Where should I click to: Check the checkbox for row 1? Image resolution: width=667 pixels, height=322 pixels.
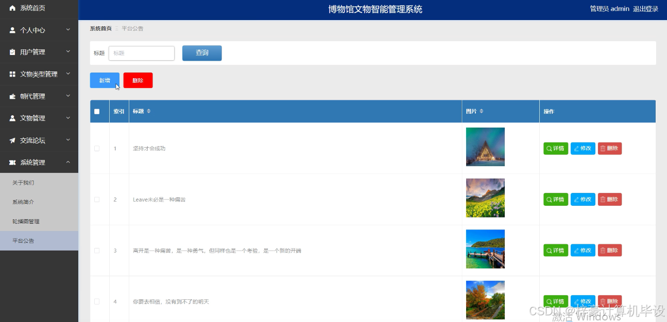coord(96,148)
